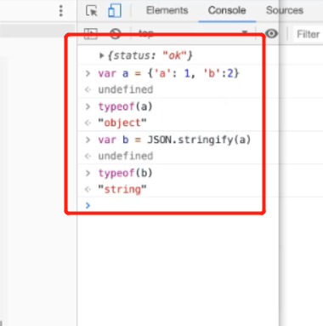This screenshot has width=323, height=326.
Task: Switch to the Elements tab
Action: pos(167,10)
